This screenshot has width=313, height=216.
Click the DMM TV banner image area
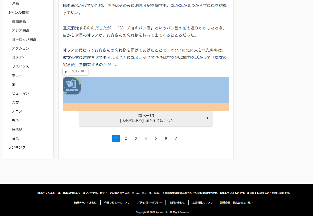click(146, 94)
